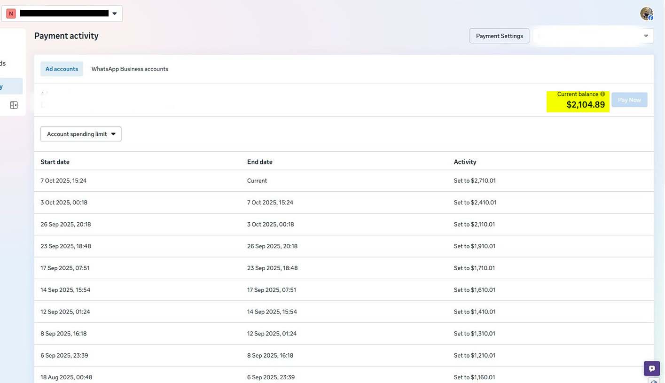The image size is (665, 383).
Task: Collapse the left sidebar panel icon
Action: tap(14, 105)
